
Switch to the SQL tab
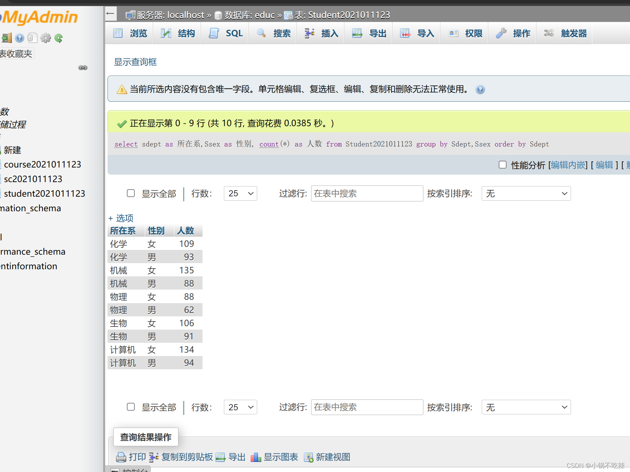pos(225,33)
